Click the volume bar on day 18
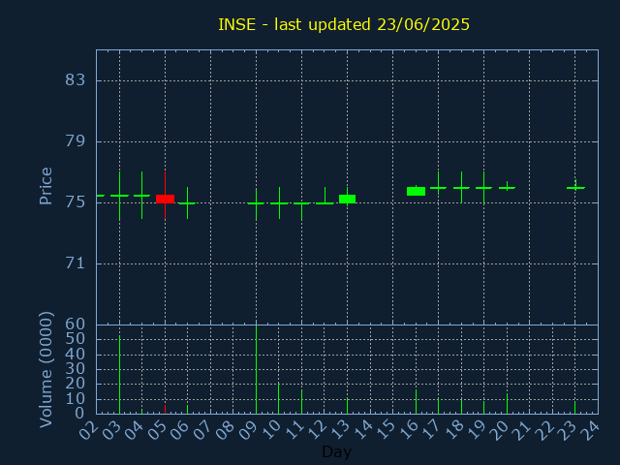 click(x=461, y=407)
